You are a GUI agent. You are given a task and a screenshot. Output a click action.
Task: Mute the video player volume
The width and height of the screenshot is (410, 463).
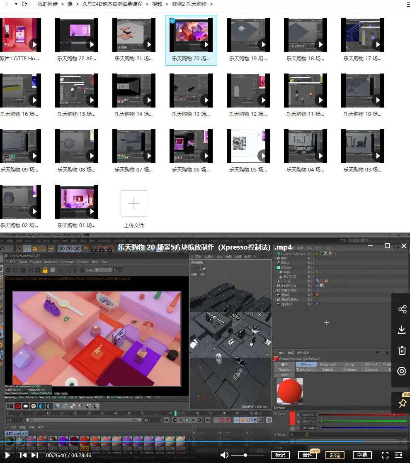(x=224, y=455)
